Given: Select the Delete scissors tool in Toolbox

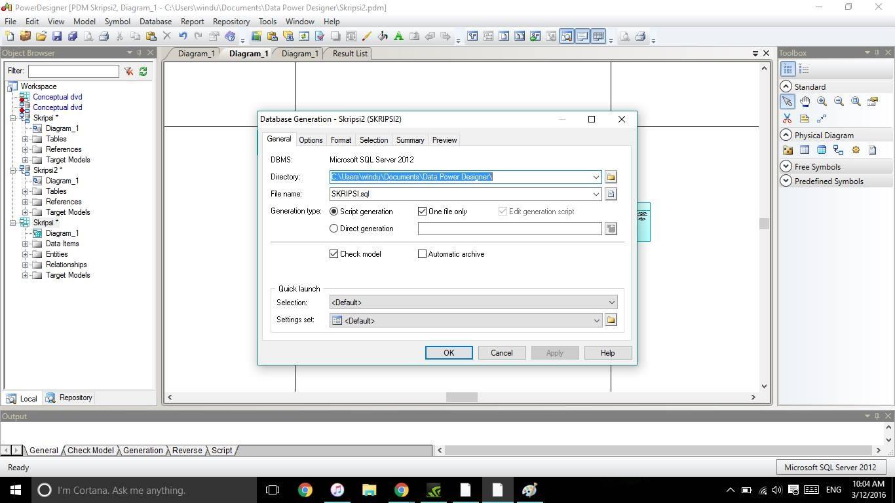Looking at the screenshot, I should 787,119.
